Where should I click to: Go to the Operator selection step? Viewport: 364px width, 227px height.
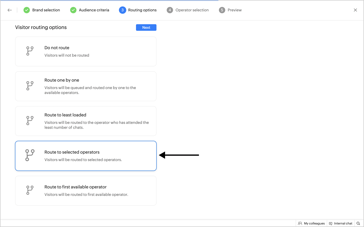click(x=192, y=10)
